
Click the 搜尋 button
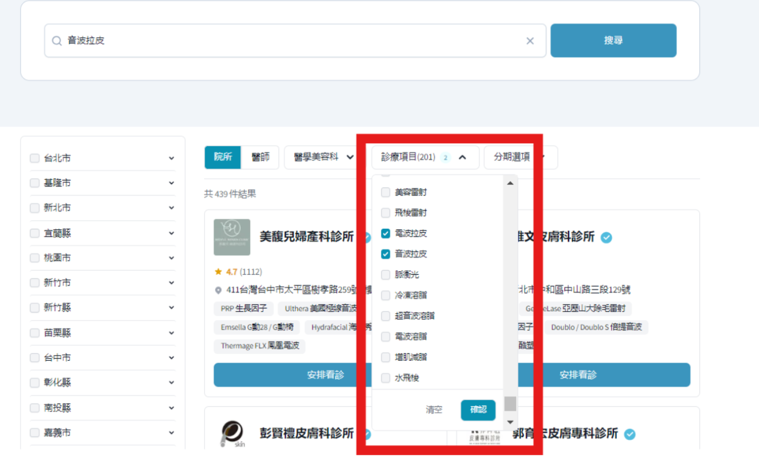pyautogui.click(x=613, y=41)
